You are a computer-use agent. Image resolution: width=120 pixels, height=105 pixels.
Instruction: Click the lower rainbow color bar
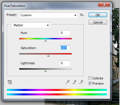[x=57, y=94]
